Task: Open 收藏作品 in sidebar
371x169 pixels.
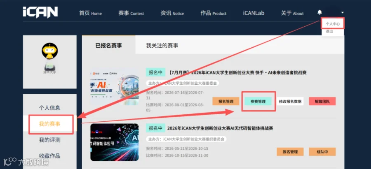Action: (50, 156)
